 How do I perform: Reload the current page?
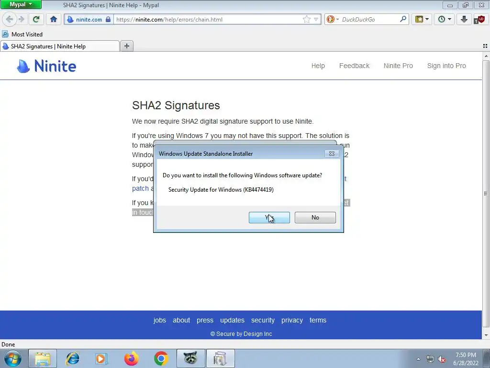36,19
